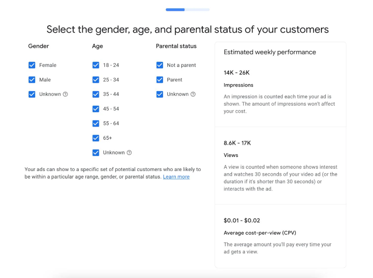Uncheck the Female gender checkbox
Screen dimensions: 373x278
click(32, 65)
